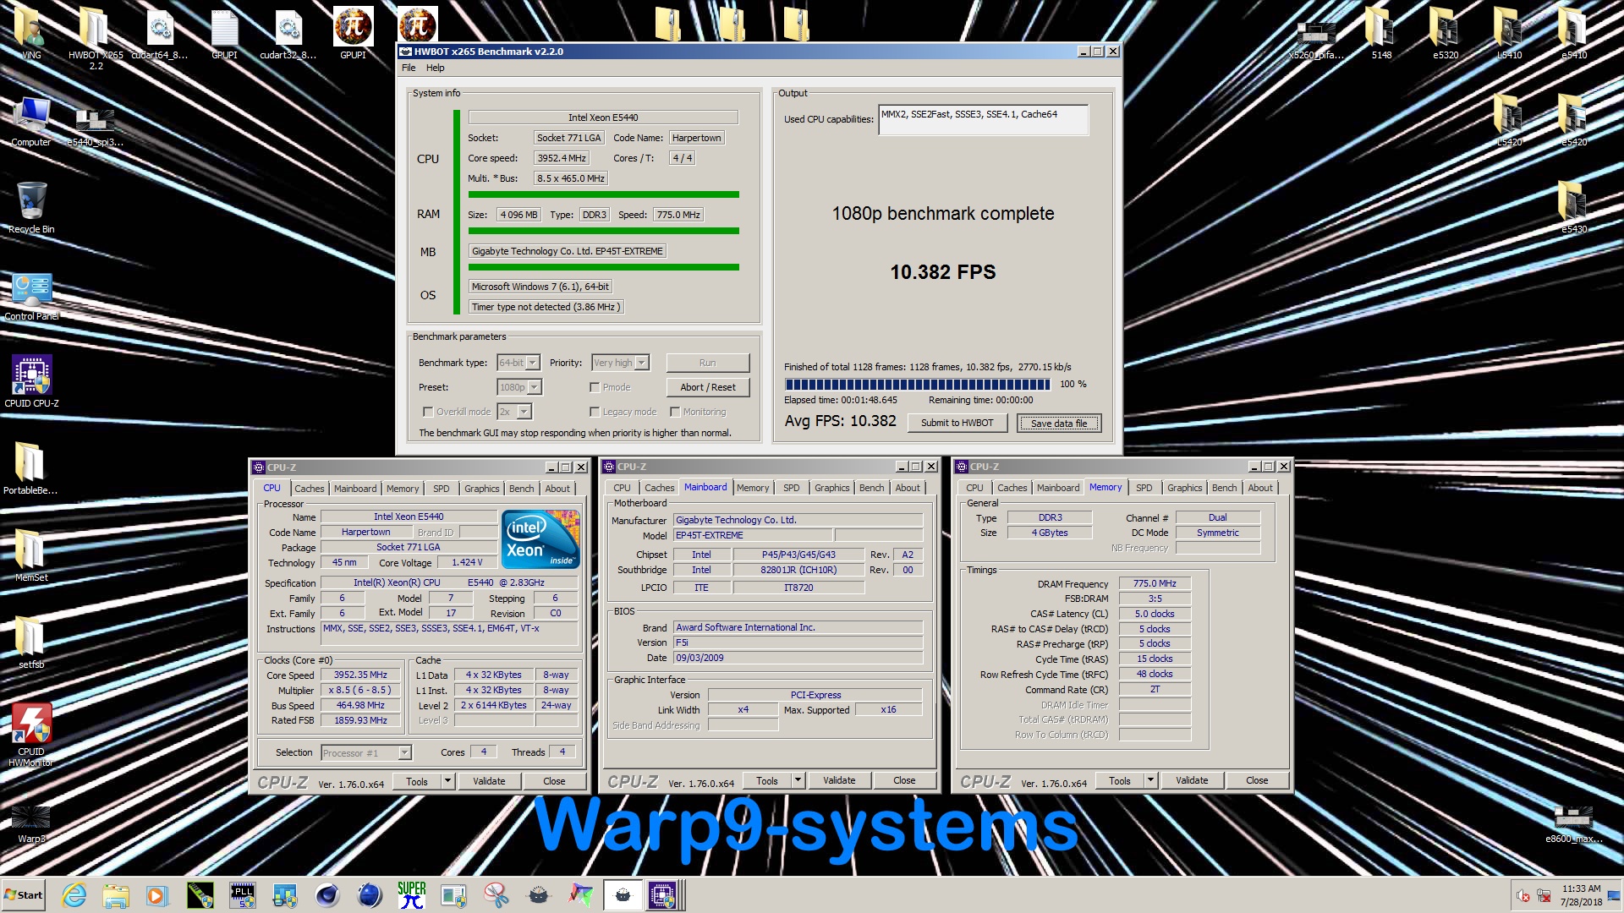The image size is (1624, 913).
Task: Click the benchmark progress bar at 100%
Action: pos(917,385)
